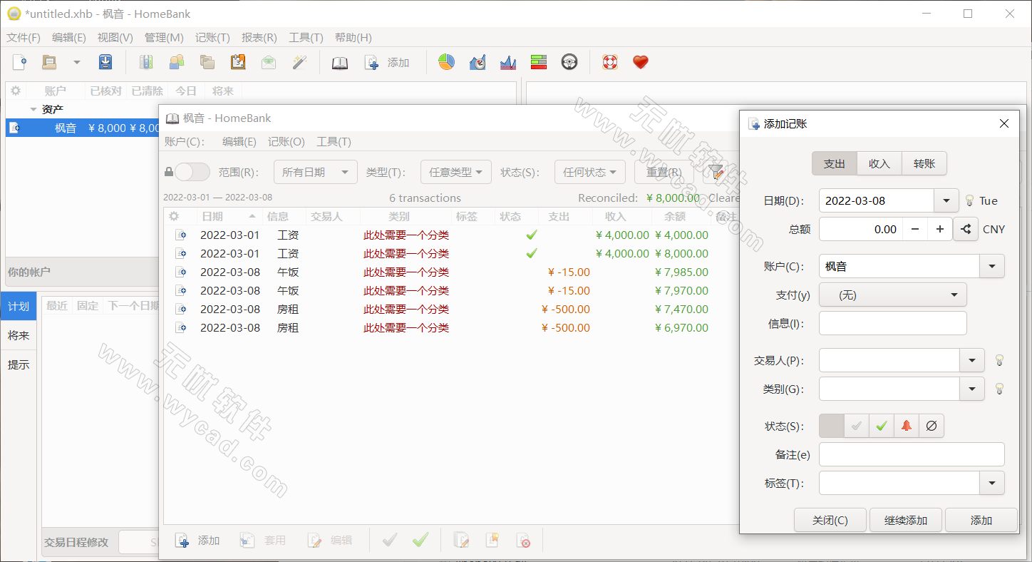Click the 继续添加 button
The image size is (1032, 562).
coord(905,520)
